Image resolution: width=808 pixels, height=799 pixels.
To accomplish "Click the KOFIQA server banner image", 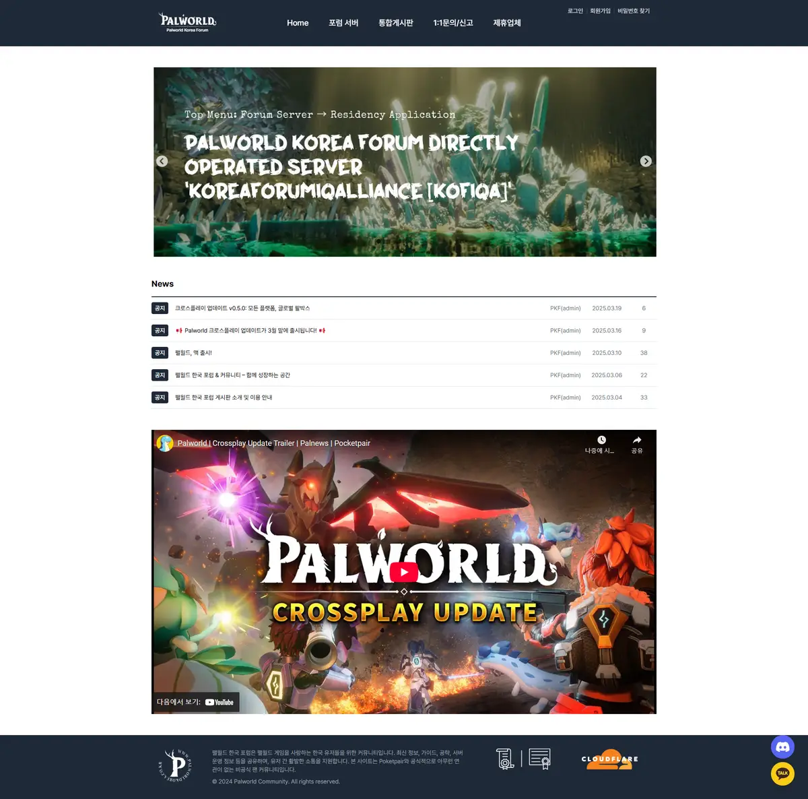I will pyautogui.click(x=405, y=162).
